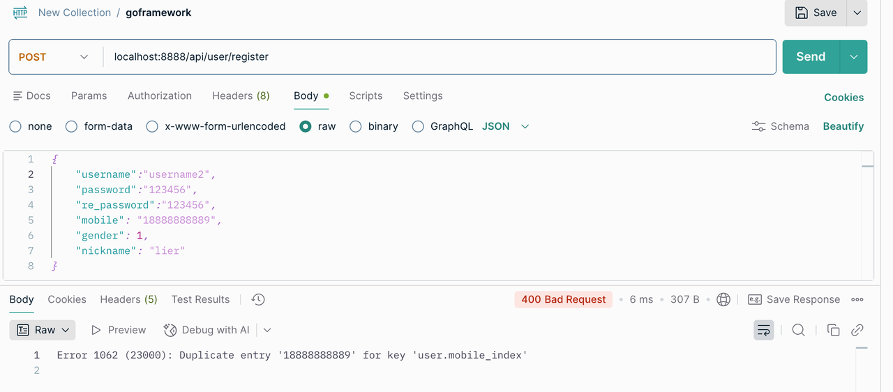
Task: Open the response Headers (5) tab
Action: pos(128,299)
